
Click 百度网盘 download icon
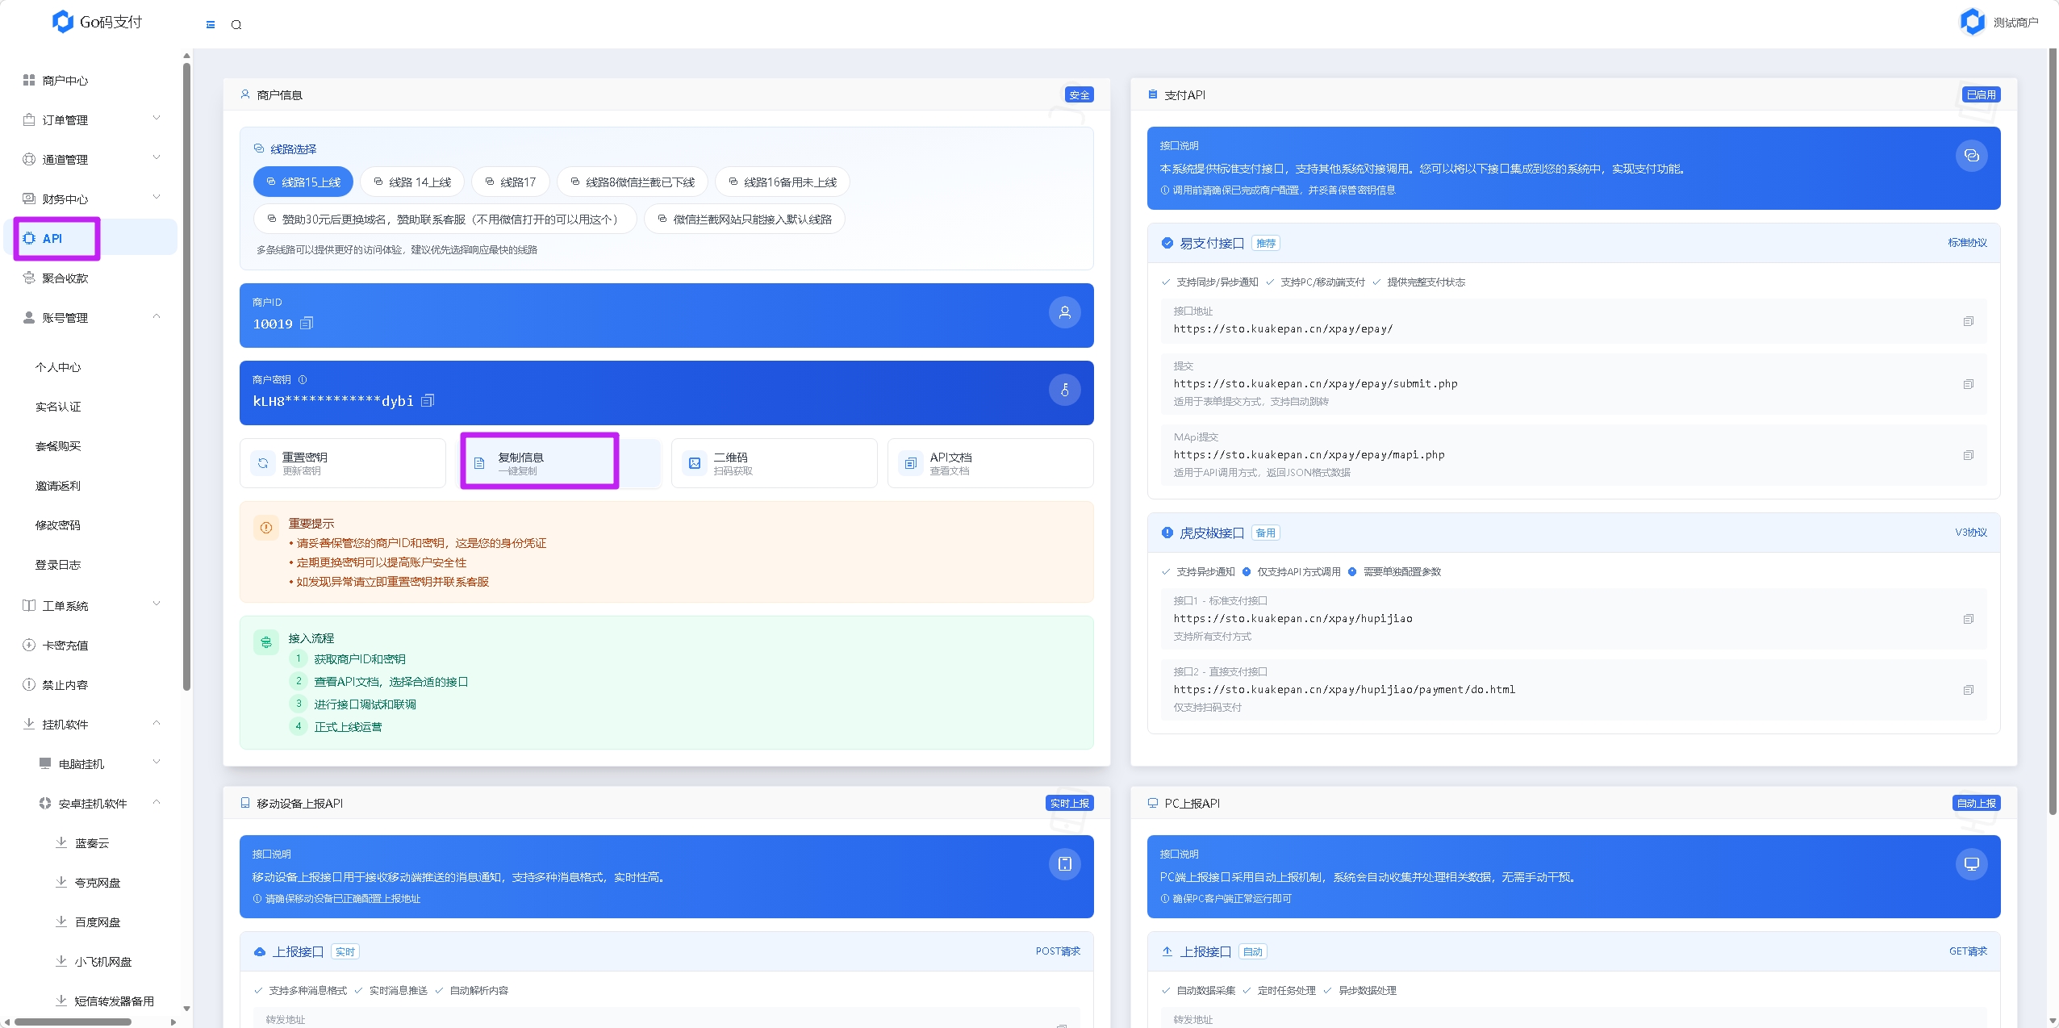[61, 921]
